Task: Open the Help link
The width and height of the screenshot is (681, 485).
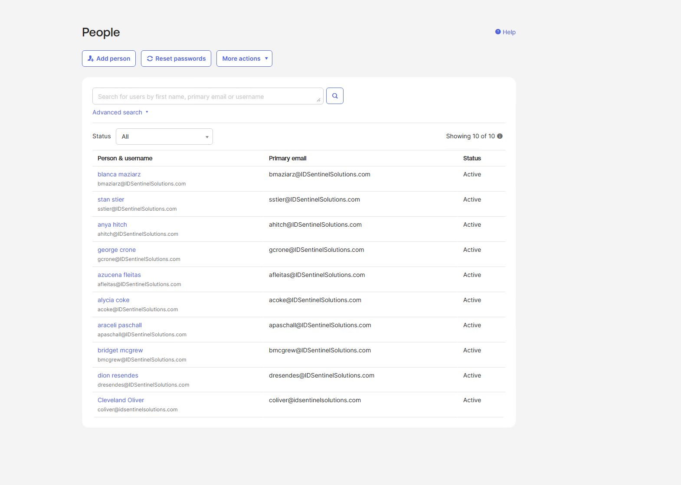Action: 505,32
